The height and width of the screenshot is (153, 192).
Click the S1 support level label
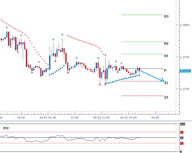(166, 83)
